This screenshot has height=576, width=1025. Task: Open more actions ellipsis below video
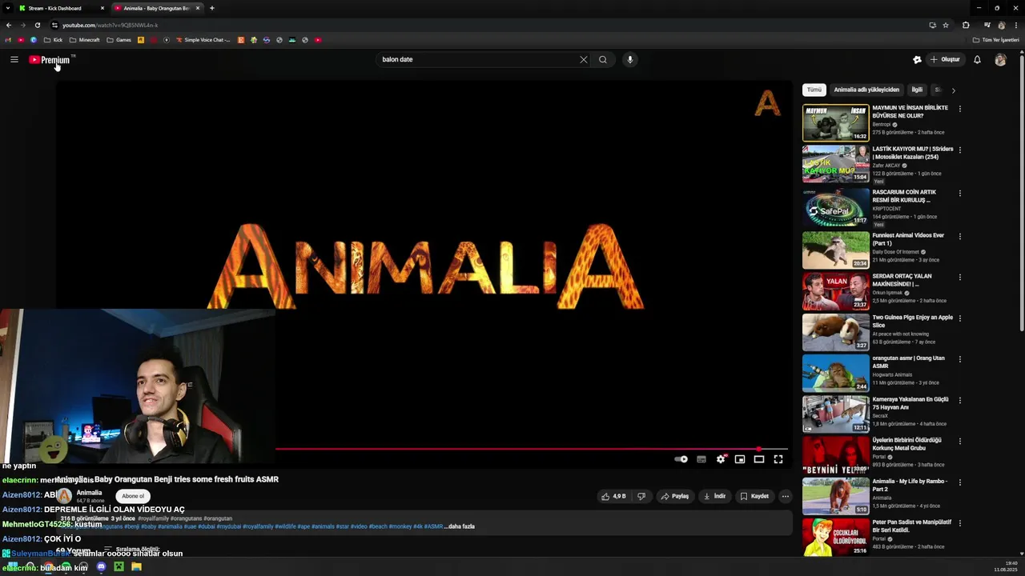pyautogui.click(x=785, y=496)
